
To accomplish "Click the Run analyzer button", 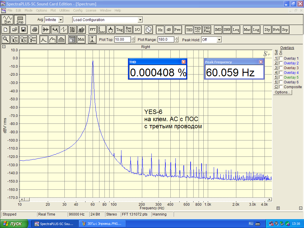I will (x=8, y=20).
